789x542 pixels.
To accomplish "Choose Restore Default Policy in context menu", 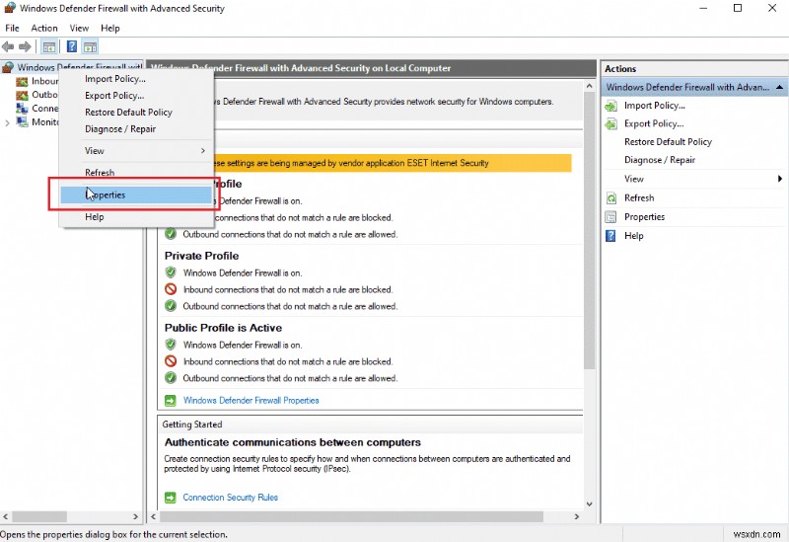I will [x=136, y=113].
